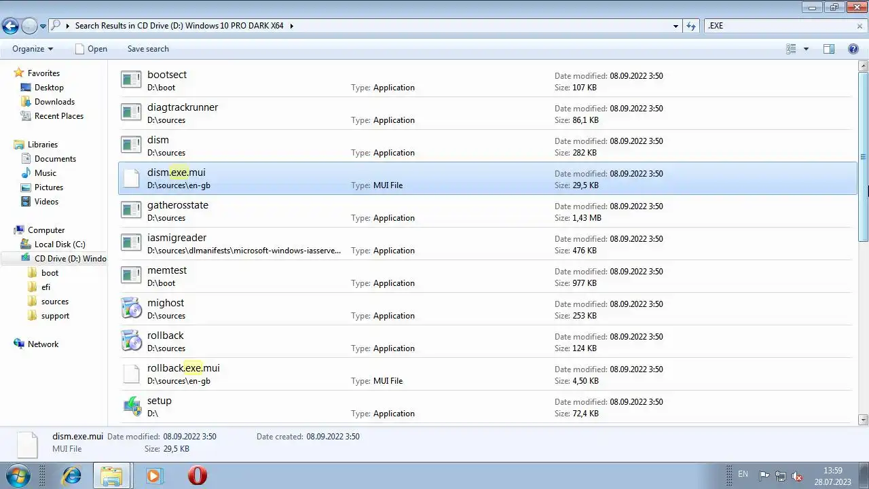Click Save search in the toolbar
This screenshot has height=489, width=869.
(148, 49)
